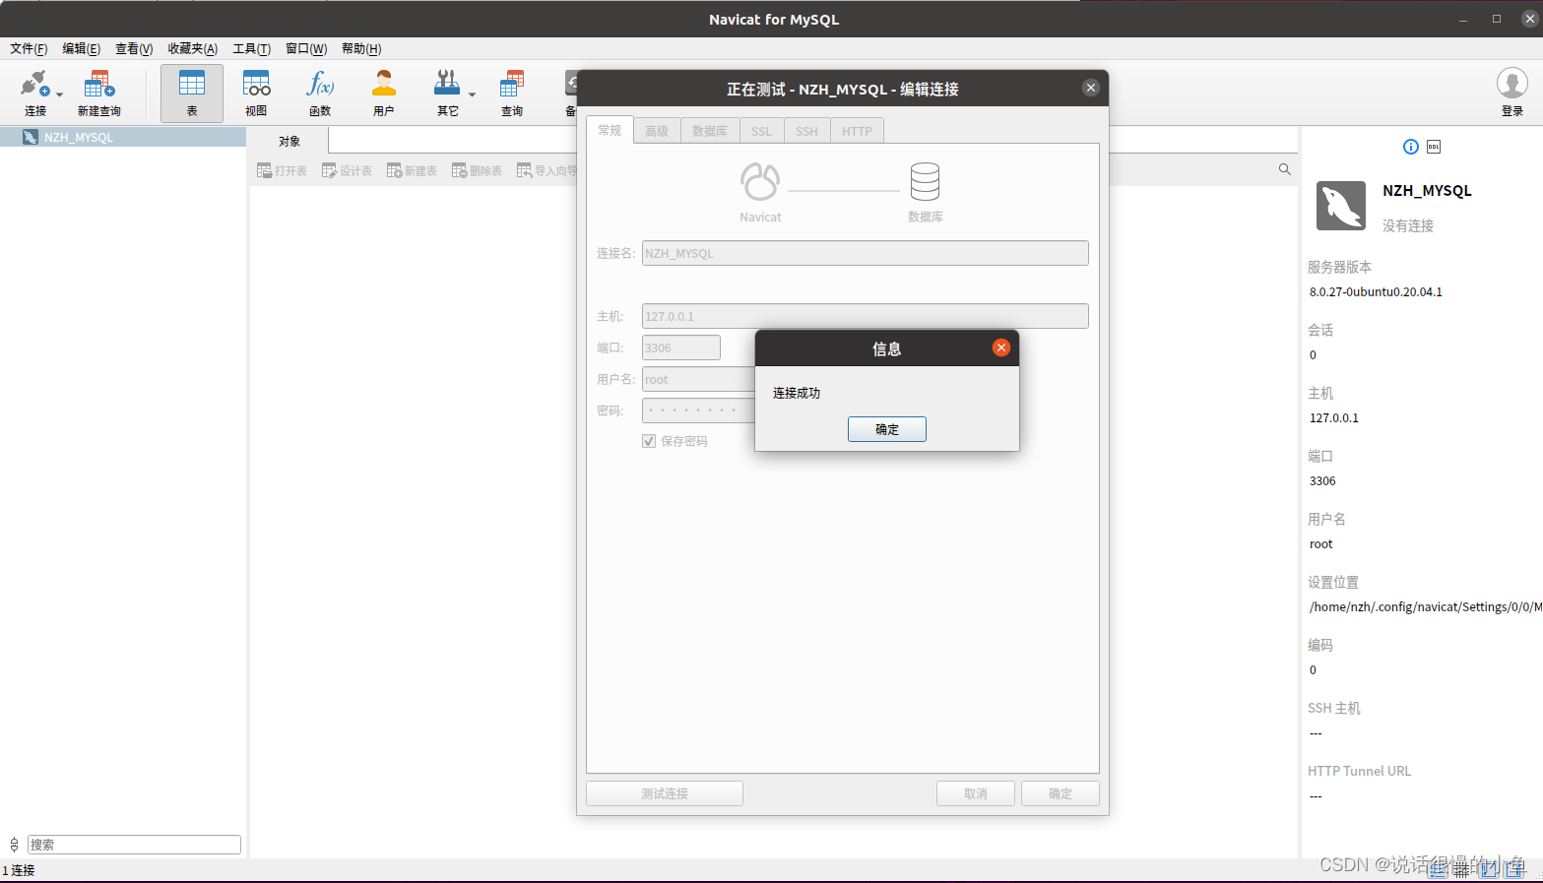Image resolution: width=1543 pixels, height=883 pixels.
Task: Click the settings path /home/nzh/.config/navicat text
Action: pos(1426,607)
